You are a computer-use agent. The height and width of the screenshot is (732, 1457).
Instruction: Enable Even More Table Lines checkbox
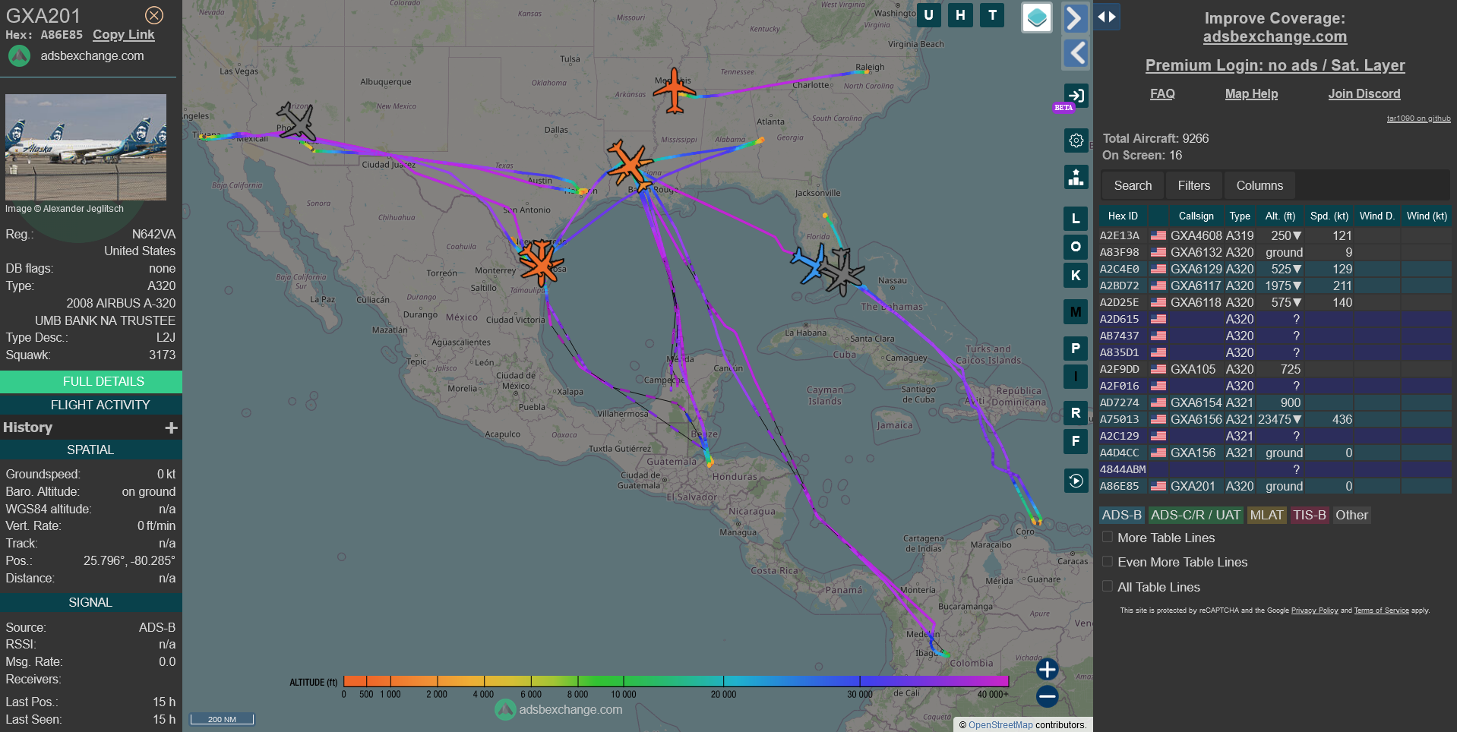tap(1108, 561)
